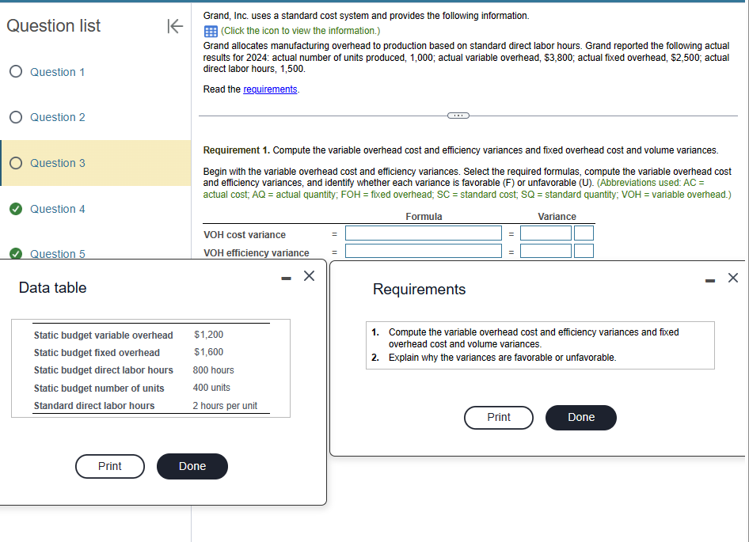Viewport: 749px width, 542px height.
Task: Select the Question 1 radio button
Action: (15, 72)
